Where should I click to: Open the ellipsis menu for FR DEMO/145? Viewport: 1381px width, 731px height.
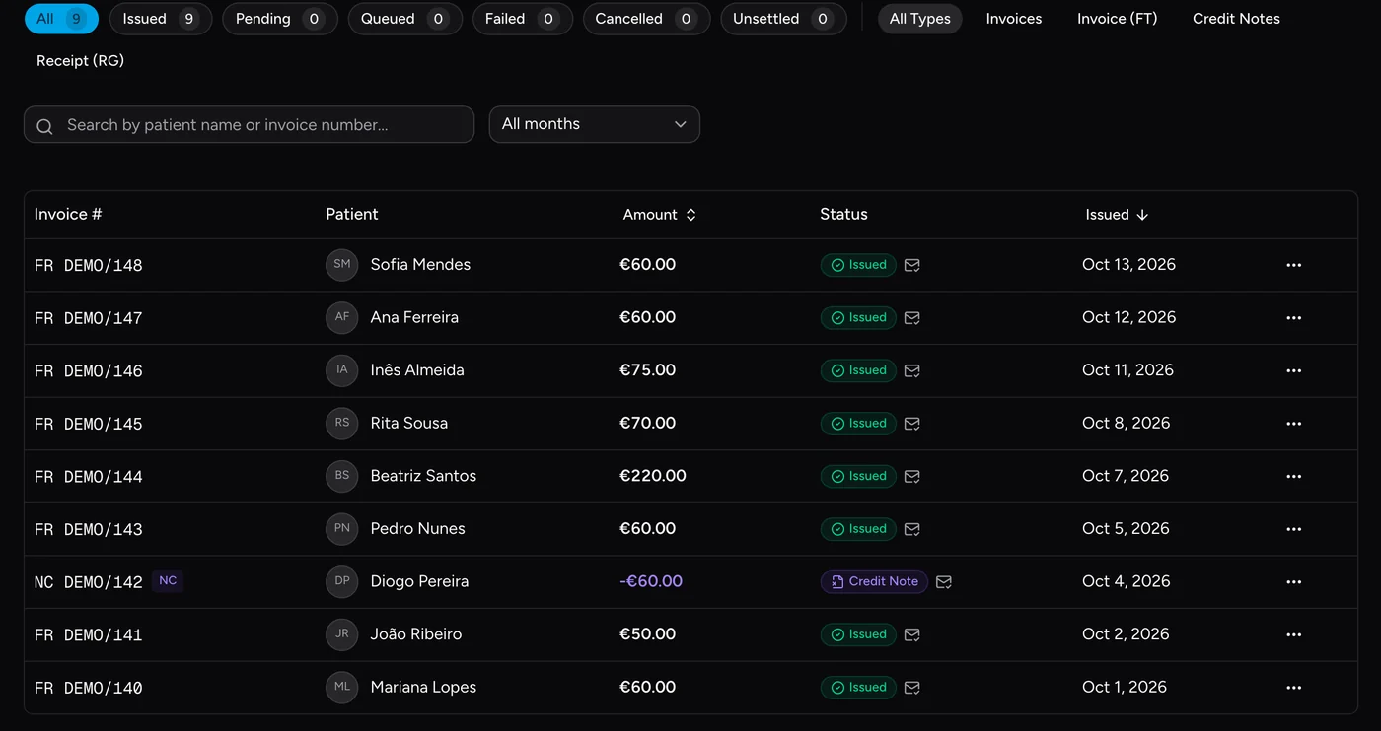coord(1294,424)
